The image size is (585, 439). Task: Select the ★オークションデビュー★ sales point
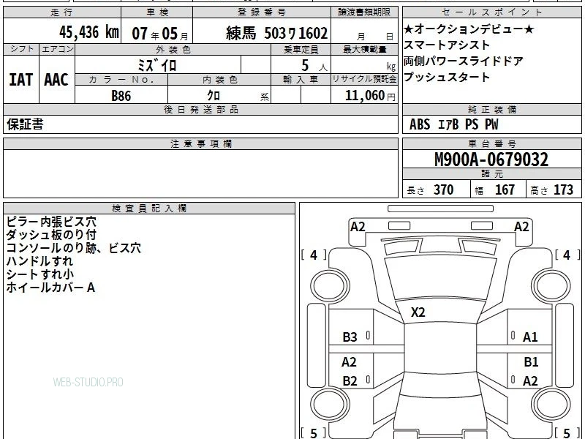(469, 29)
